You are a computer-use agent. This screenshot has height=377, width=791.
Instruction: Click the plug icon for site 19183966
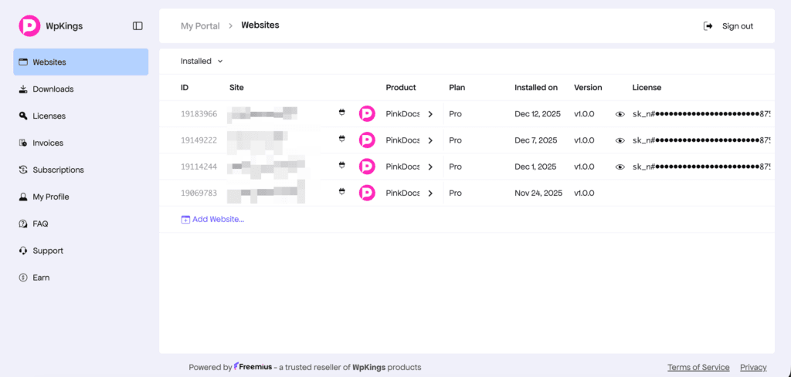point(341,113)
